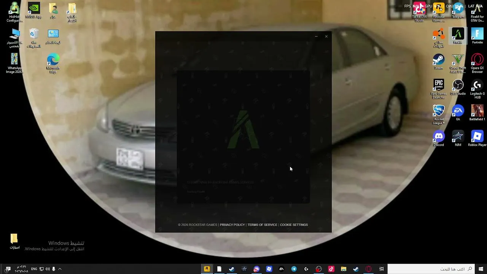
Task: Select the Control Panel desktop icon
Action: [53, 37]
